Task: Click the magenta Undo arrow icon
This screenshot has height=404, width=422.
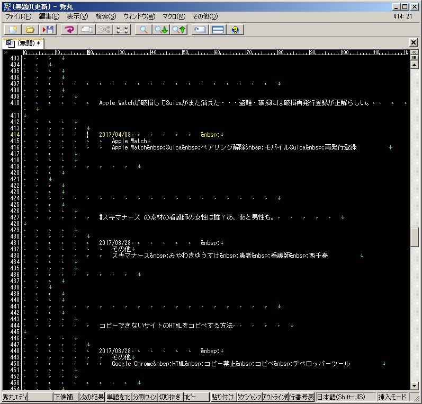Action: click(x=68, y=30)
